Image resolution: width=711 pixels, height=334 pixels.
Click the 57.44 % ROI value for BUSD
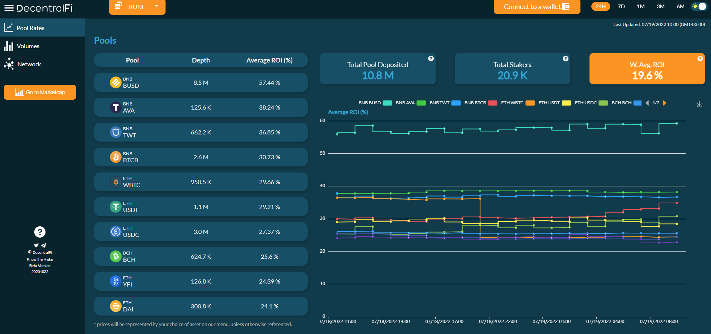(x=269, y=82)
